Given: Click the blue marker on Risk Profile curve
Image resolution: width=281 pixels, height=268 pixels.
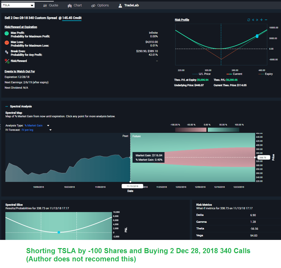Looking at the screenshot, I should 257,36.
